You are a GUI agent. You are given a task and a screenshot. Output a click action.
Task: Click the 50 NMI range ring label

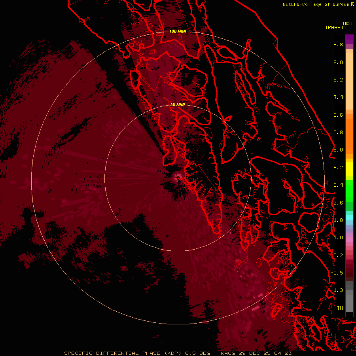(178, 104)
